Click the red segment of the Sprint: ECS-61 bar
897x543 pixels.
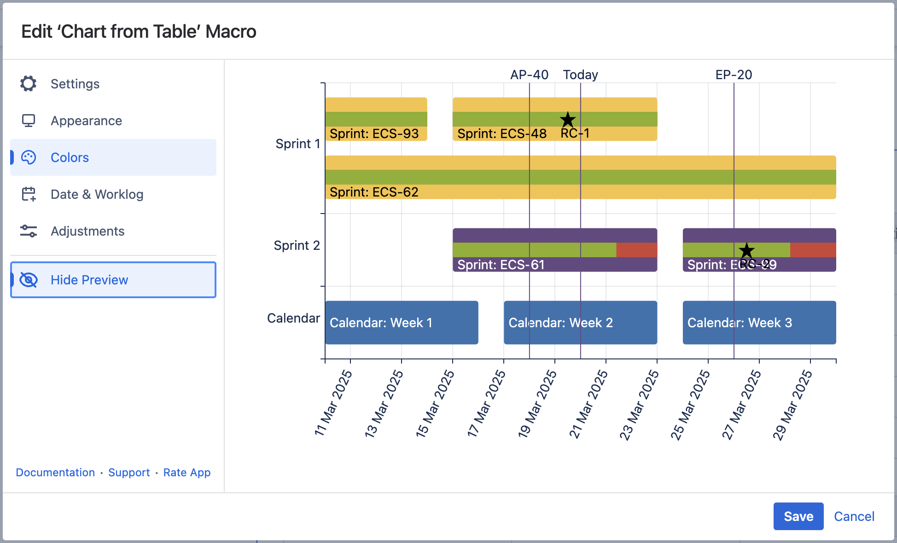636,250
